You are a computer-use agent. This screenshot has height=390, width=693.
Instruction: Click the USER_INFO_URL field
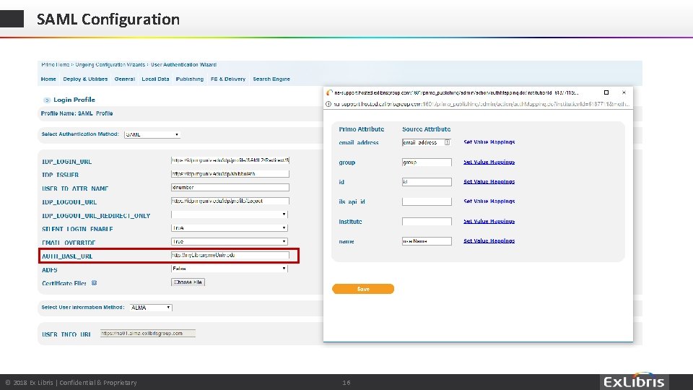coord(147,334)
